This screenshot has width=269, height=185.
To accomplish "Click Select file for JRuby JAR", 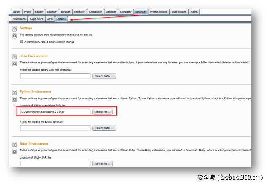I will tap(102, 164).
